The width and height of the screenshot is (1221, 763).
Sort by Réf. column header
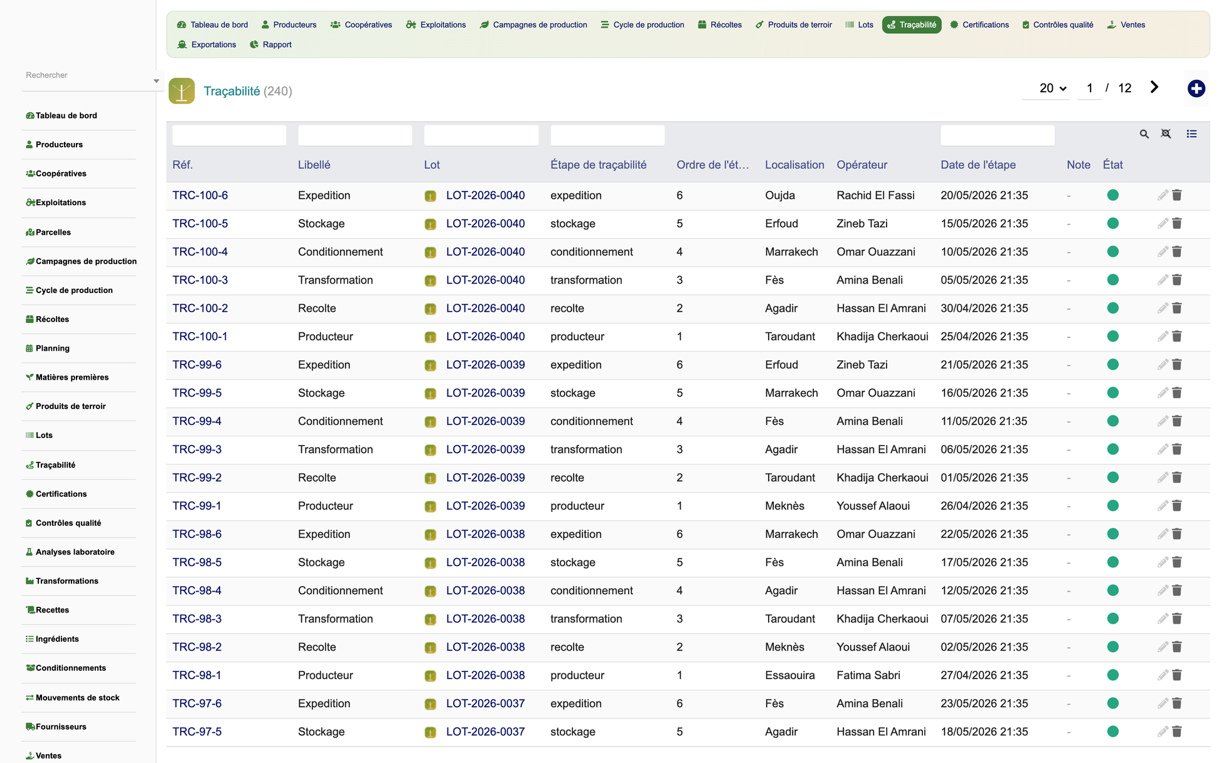tap(183, 165)
